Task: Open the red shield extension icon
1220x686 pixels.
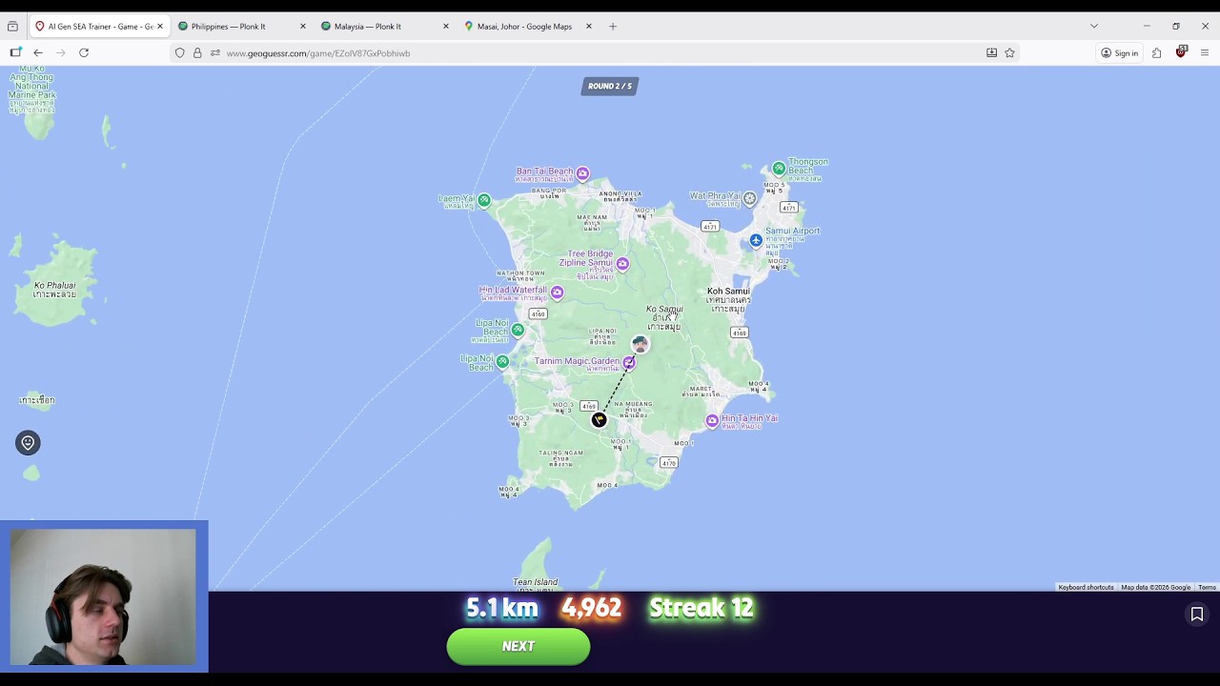Action: 1181,51
